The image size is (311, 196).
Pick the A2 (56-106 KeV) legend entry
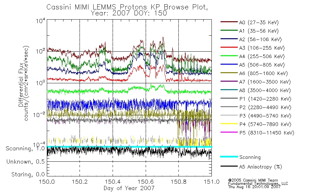point(261,40)
